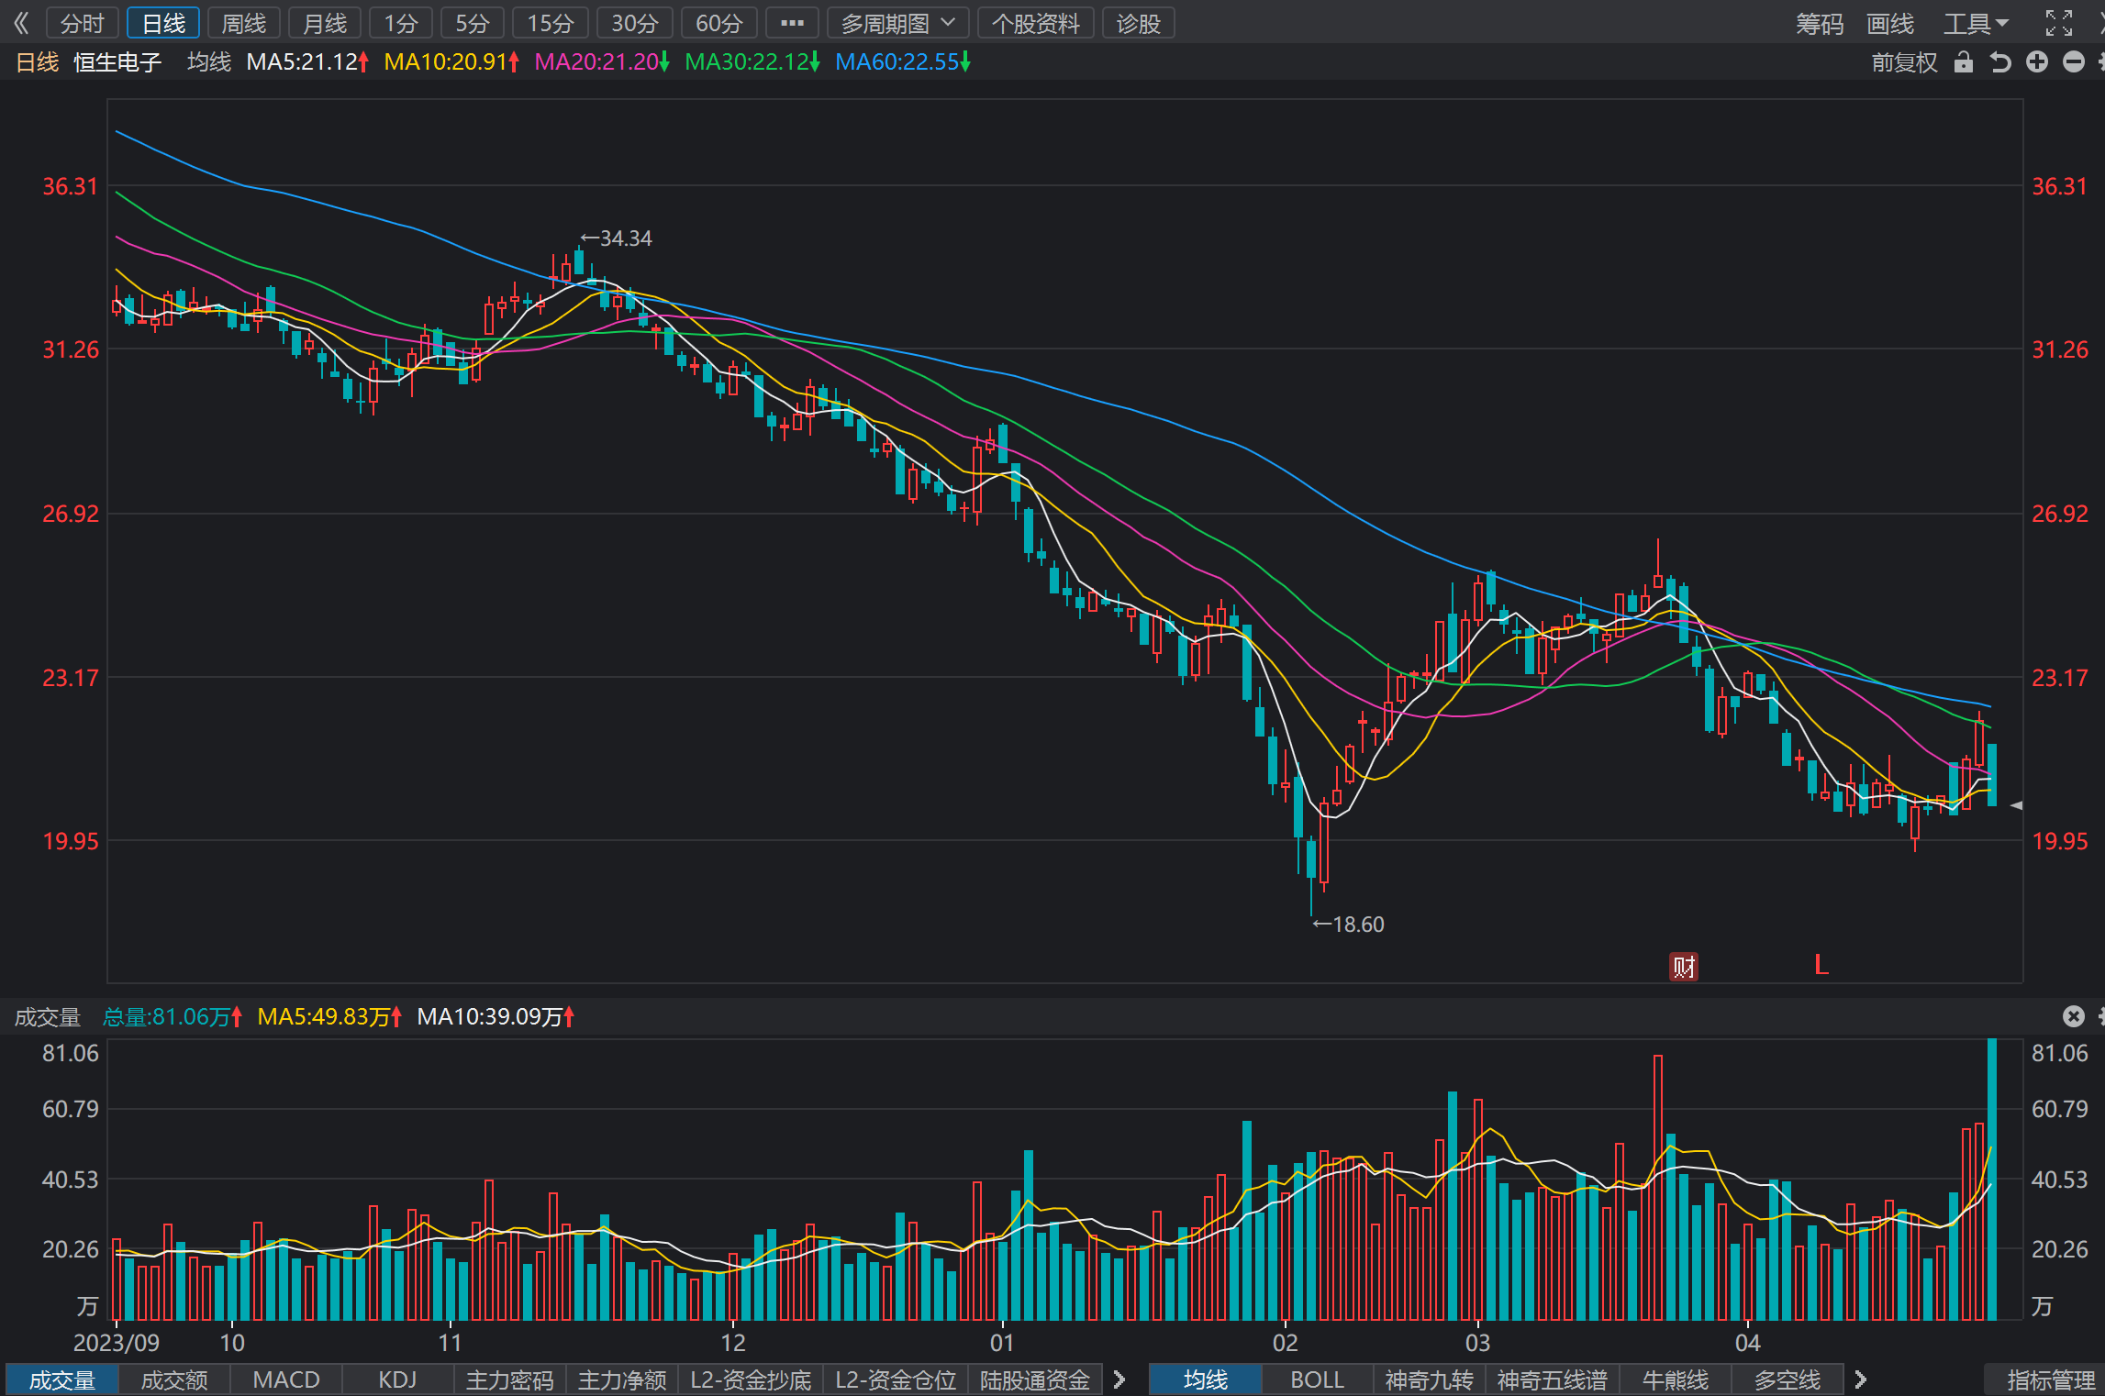The image size is (2105, 1396).
Task: Select 多空线 overlay
Action: [x=1788, y=1379]
